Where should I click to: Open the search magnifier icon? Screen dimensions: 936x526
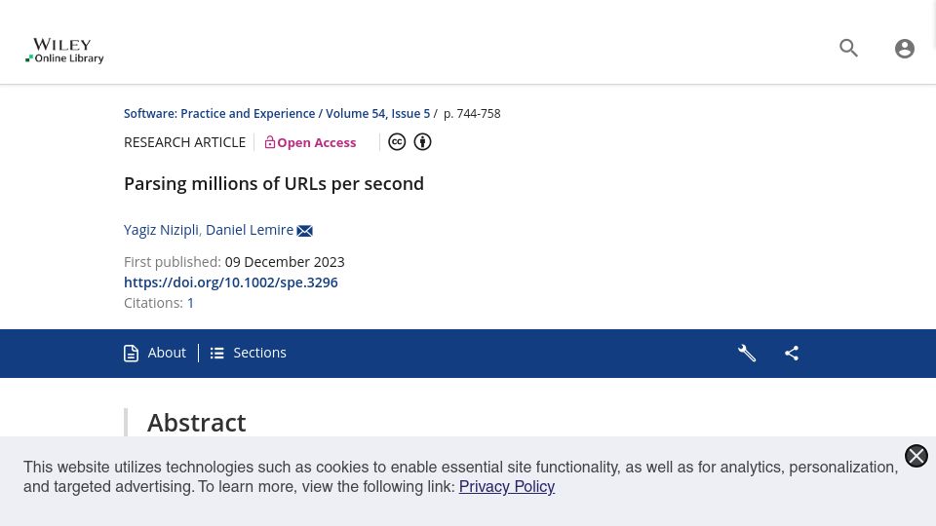point(848,49)
